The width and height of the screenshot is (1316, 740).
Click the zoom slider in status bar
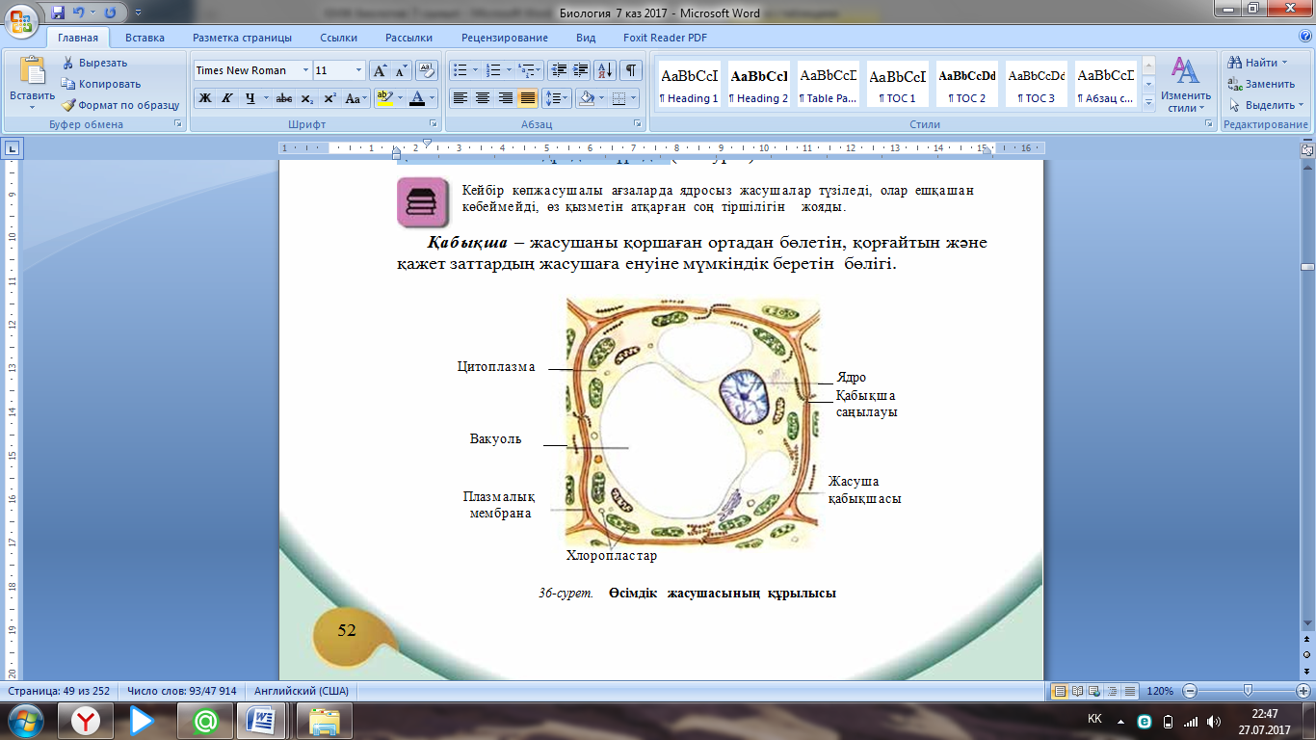pos(1249,691)
